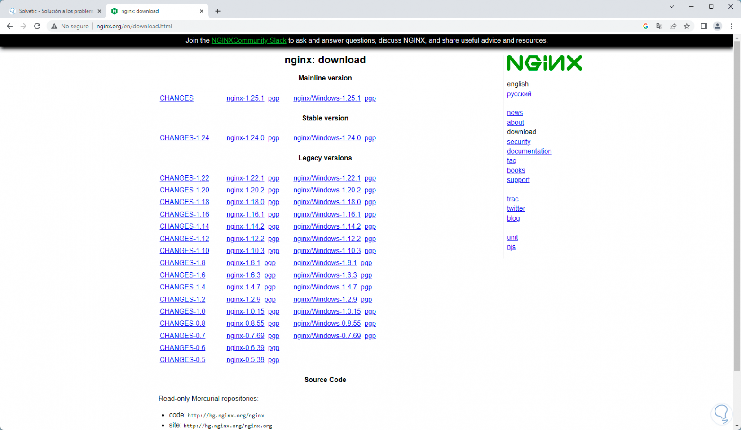Image resolution: width=741 pixels, height=430 pixels.
Task: Download nginx/Windows-1.14.2
Action: coord(327,226)
